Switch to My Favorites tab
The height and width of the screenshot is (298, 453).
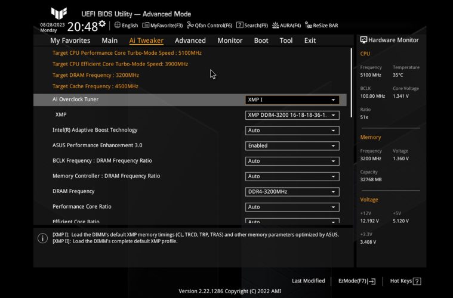70,41
